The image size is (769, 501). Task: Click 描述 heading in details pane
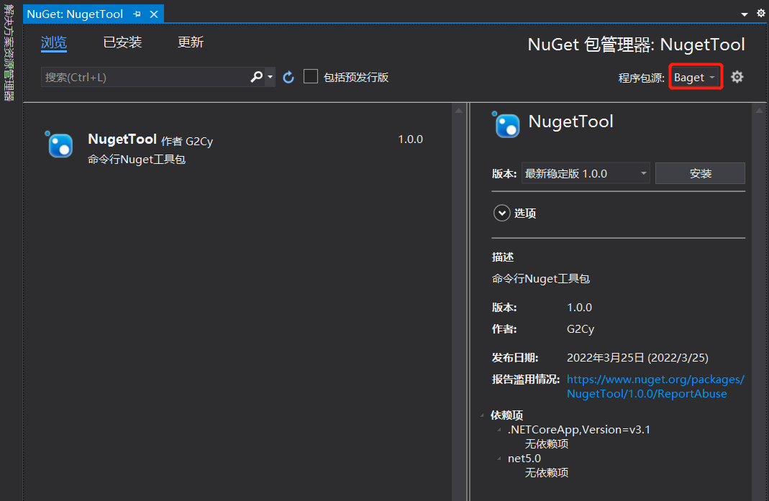[503, 257]
